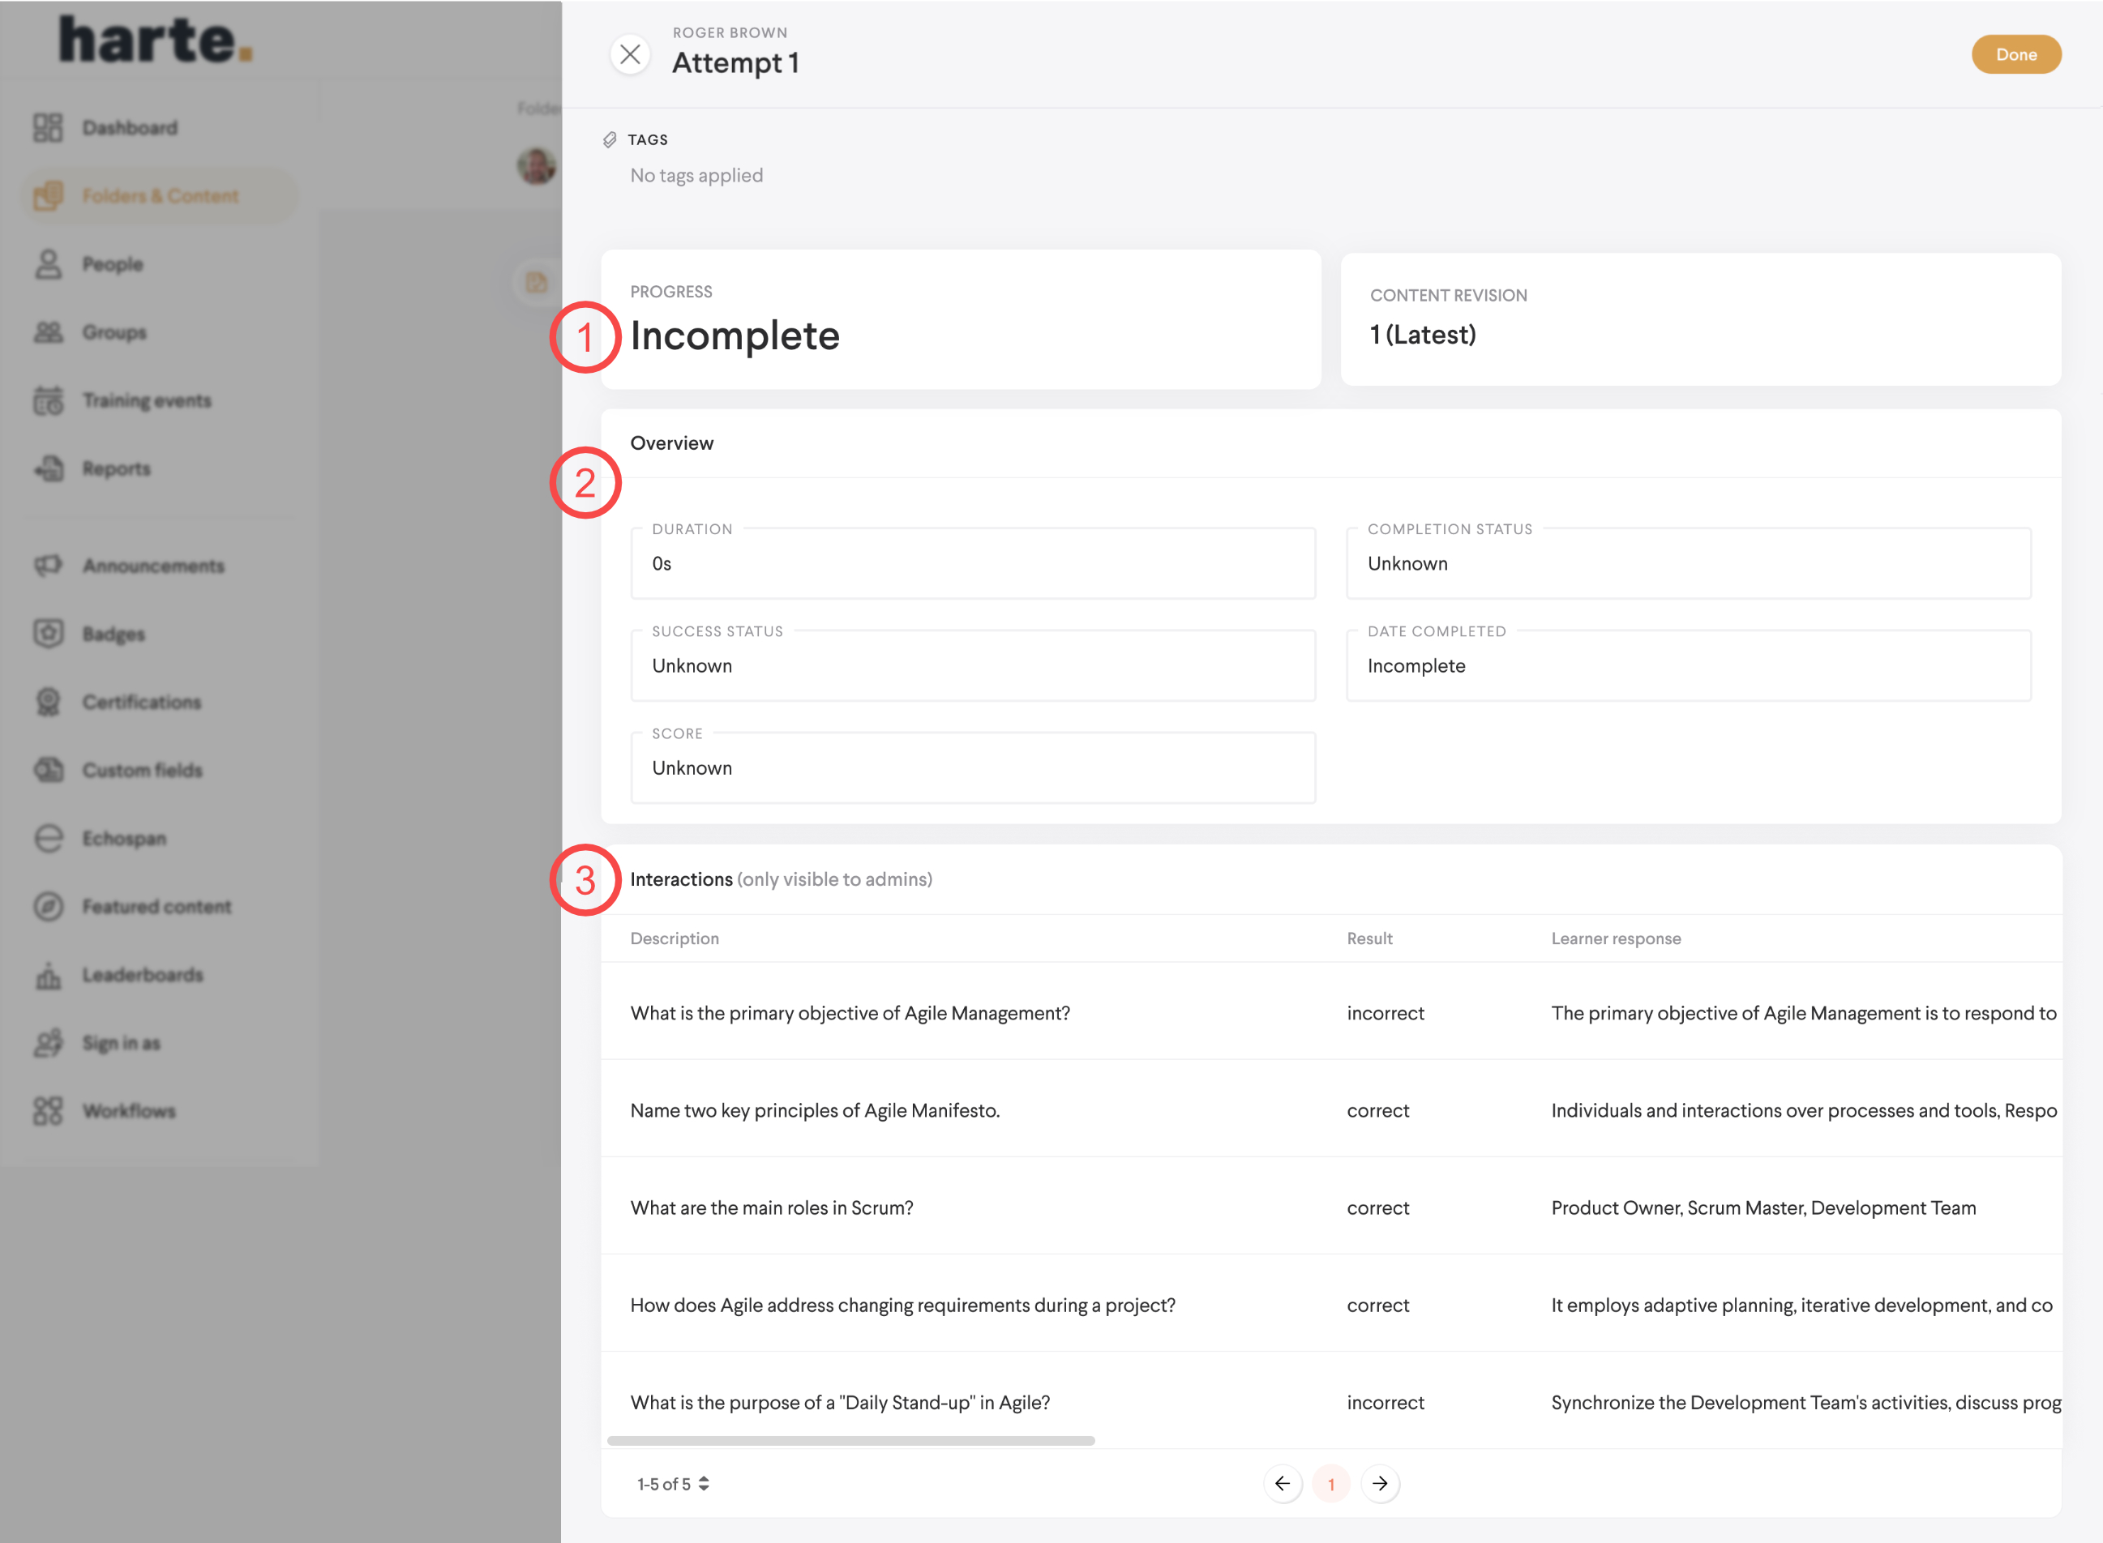Go to next page arrow in Interactions

tap(1379, 1483)
